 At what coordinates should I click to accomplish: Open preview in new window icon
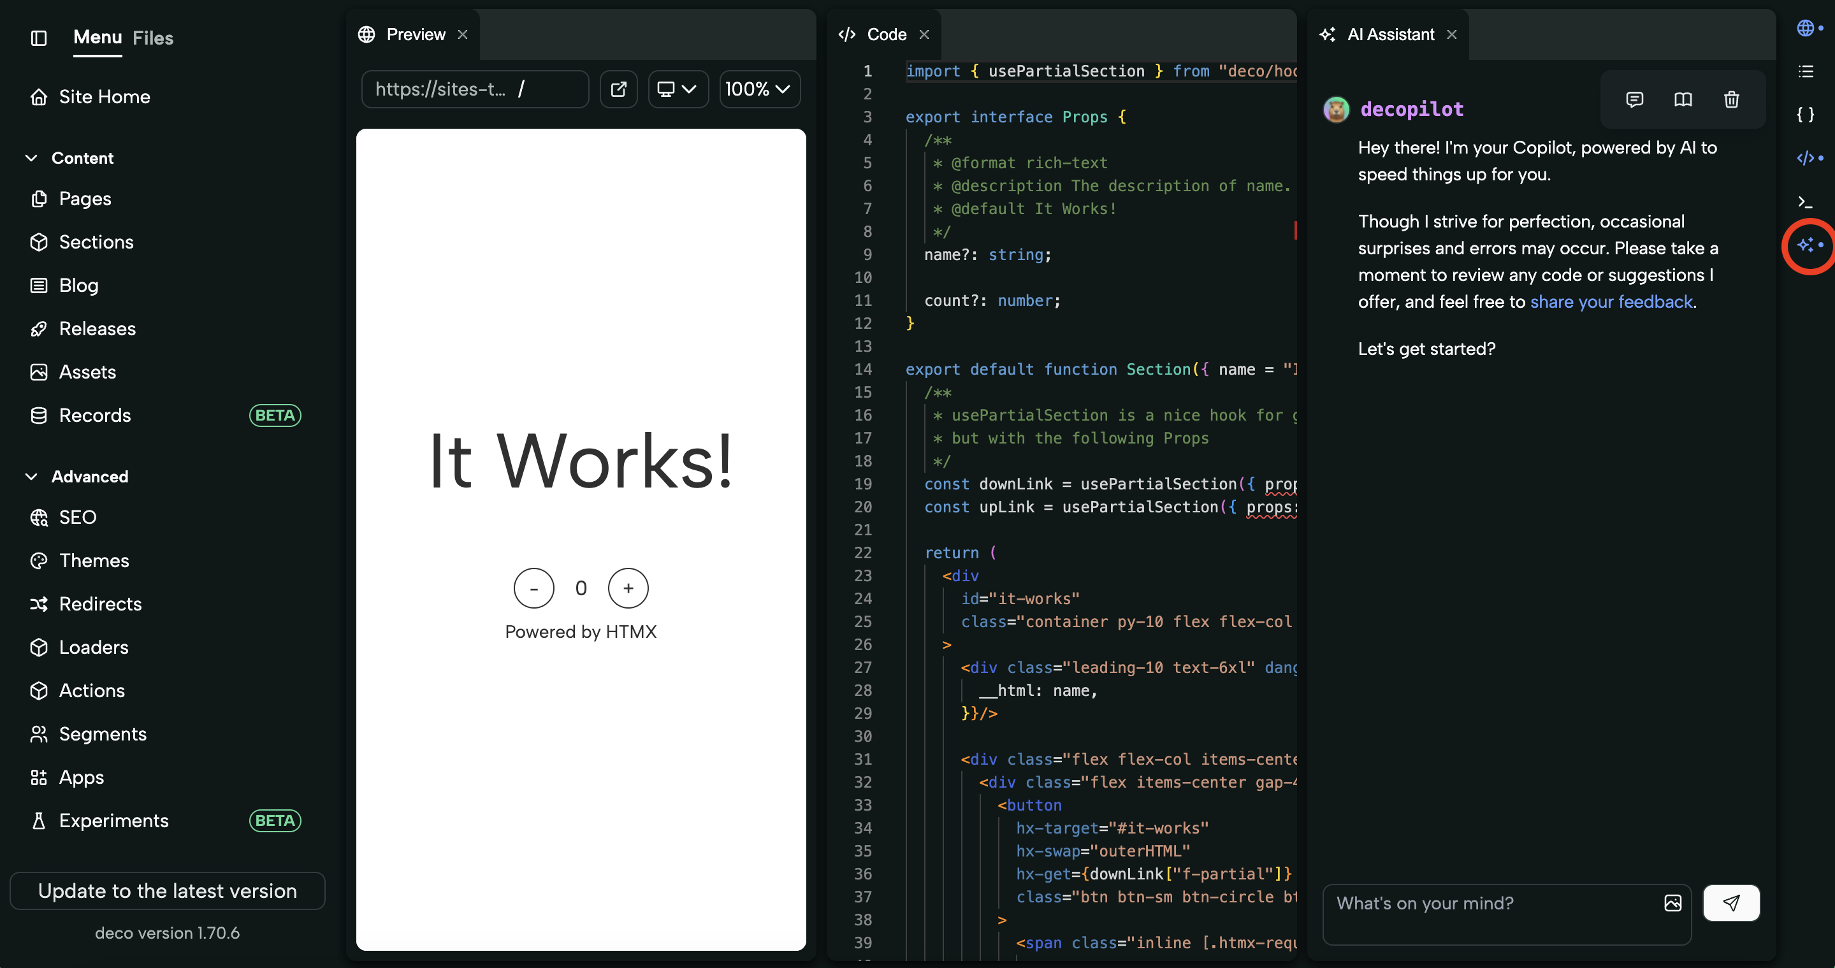618,89
